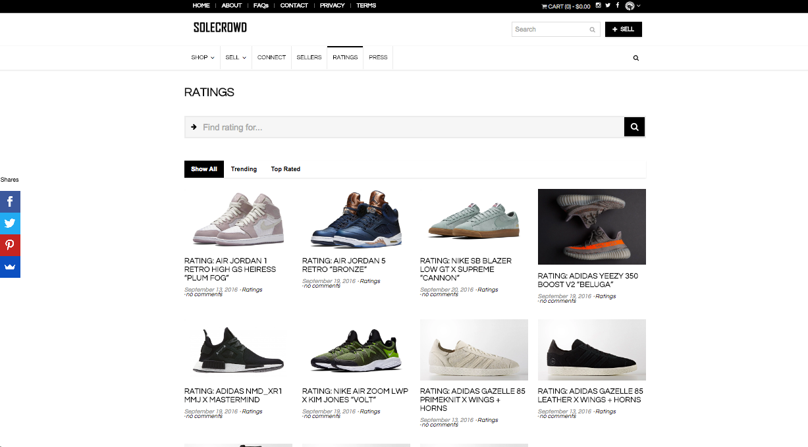
Task: Expand the SELL dropdown in navigation
Action: pos(236,57)
